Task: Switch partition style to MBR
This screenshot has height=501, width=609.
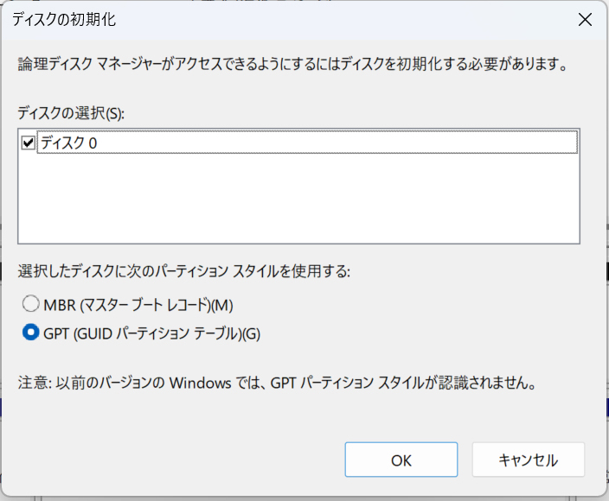Action: tap(30, 304)
